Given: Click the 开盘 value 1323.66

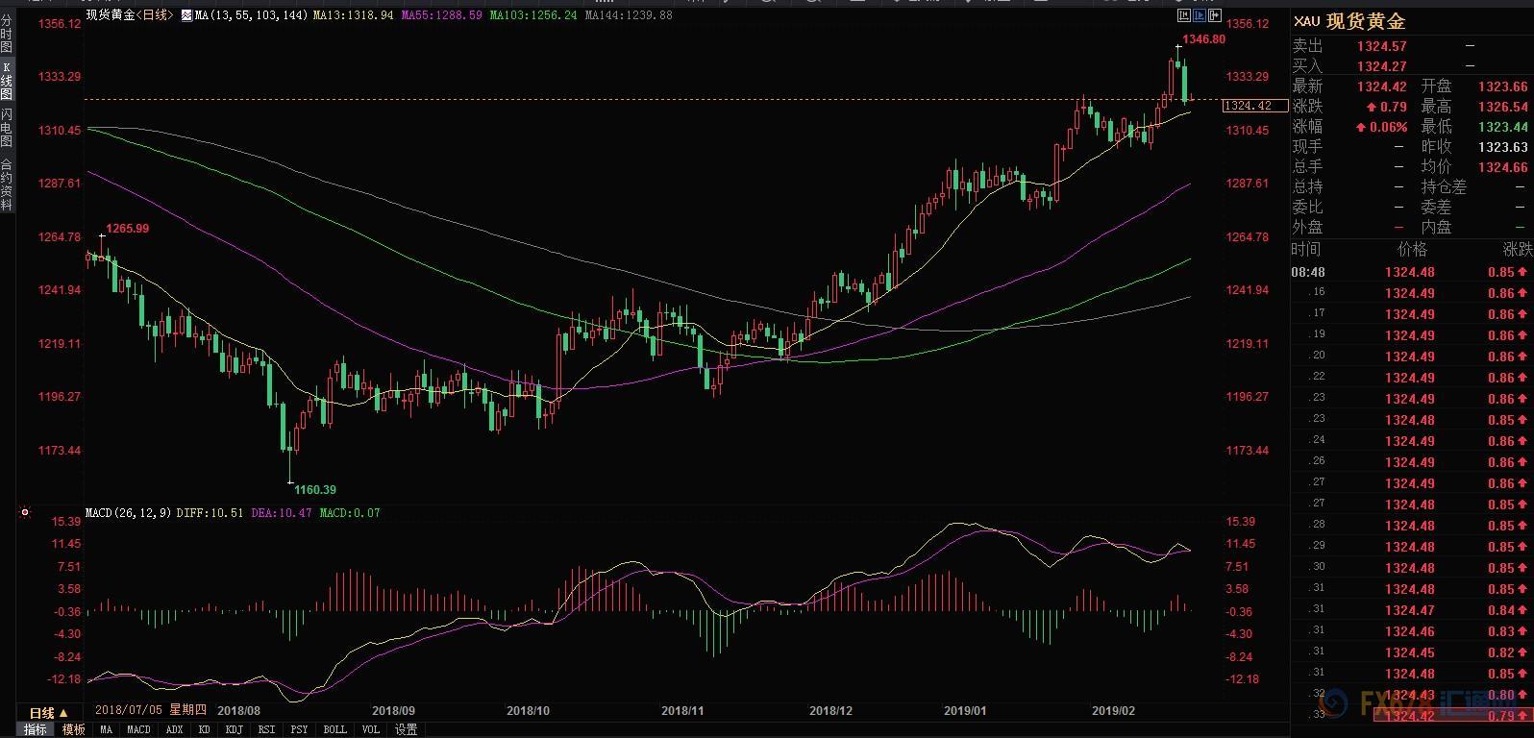Looking at the screenshot, I should tap(1503, 86).
